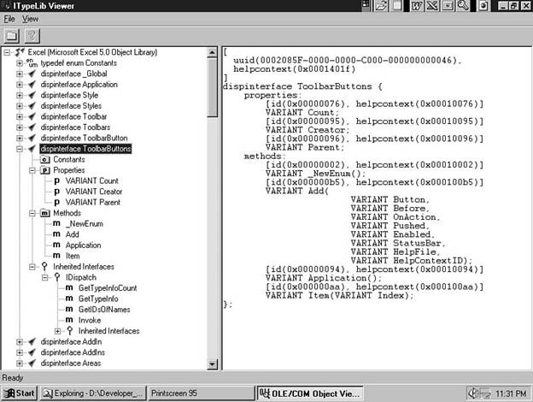Screen dimensions: 533x402
Task: Click the typedef enum Constants icon
Action: [32, 63]
